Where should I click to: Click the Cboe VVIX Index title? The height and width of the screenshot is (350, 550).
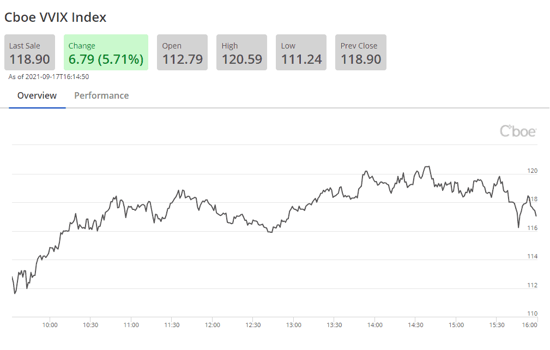click(x=55, y=17)
